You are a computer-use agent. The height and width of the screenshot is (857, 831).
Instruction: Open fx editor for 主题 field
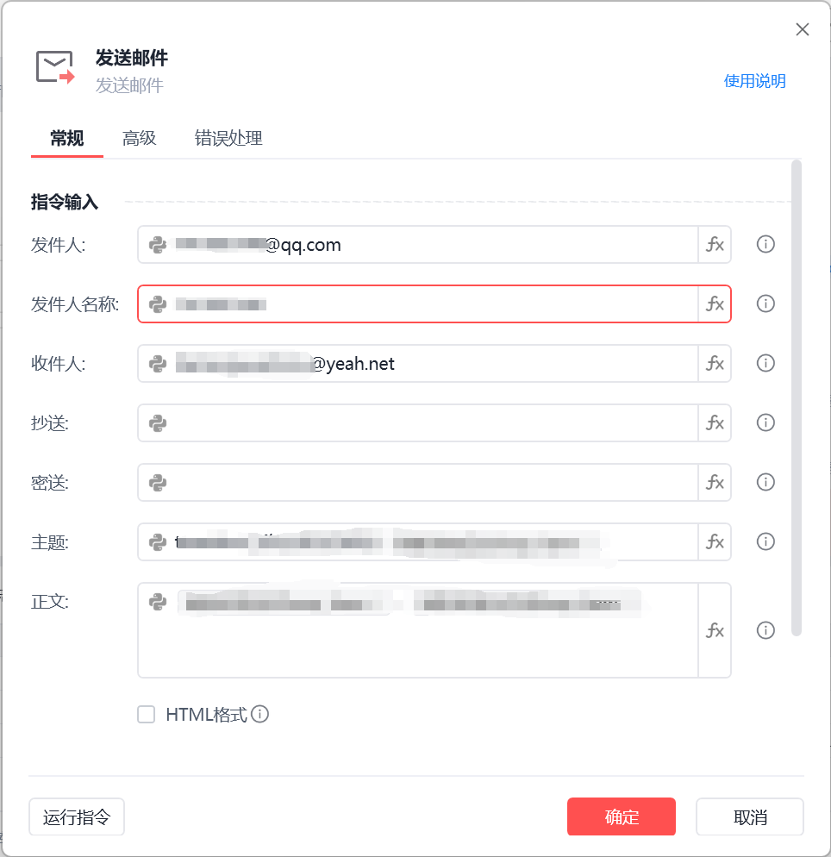pyautogui.click(x=715, y=542)
